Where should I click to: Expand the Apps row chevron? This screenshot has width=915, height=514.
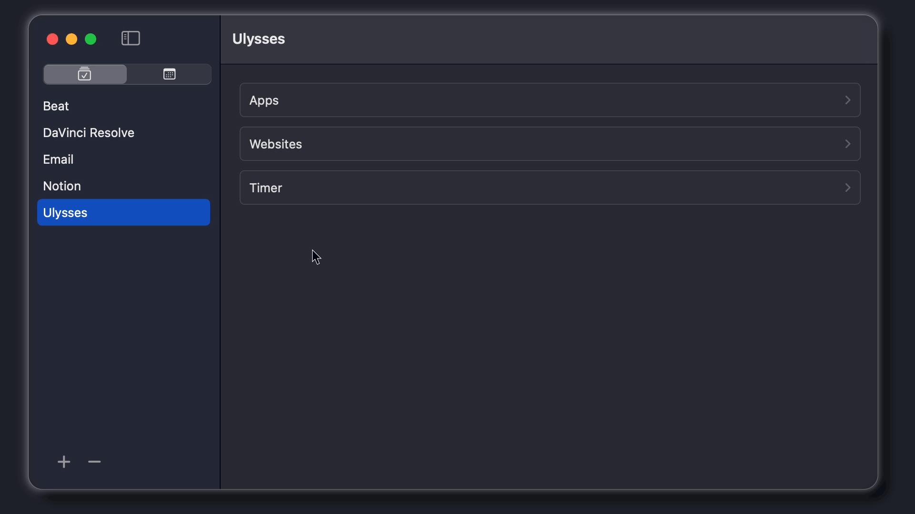(847, 100)
